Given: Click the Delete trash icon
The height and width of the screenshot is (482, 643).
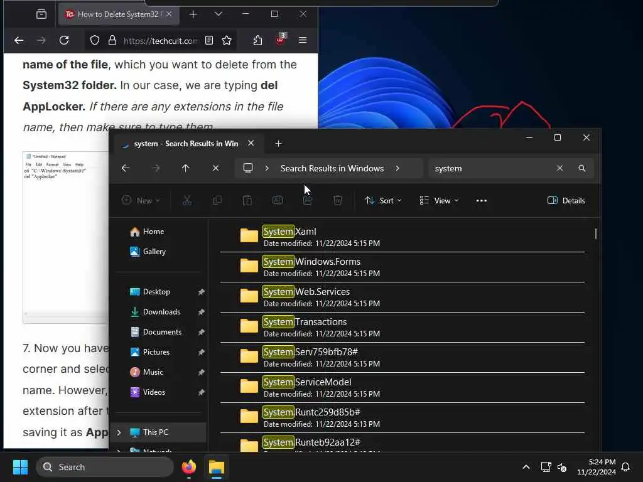Looking at the screenshot, I should [337, 200].
